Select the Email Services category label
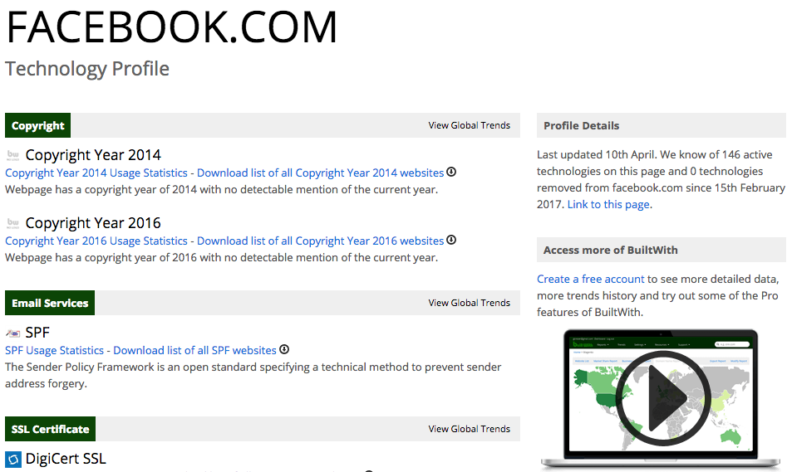Image resolution: width=792 pixels, height=472 pixels. click(50, 303)
